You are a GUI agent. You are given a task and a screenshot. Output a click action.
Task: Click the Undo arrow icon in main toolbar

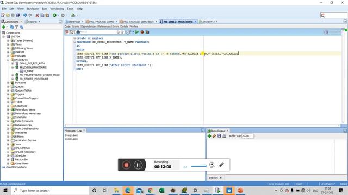pyautogui.click(x=25, y=15)
